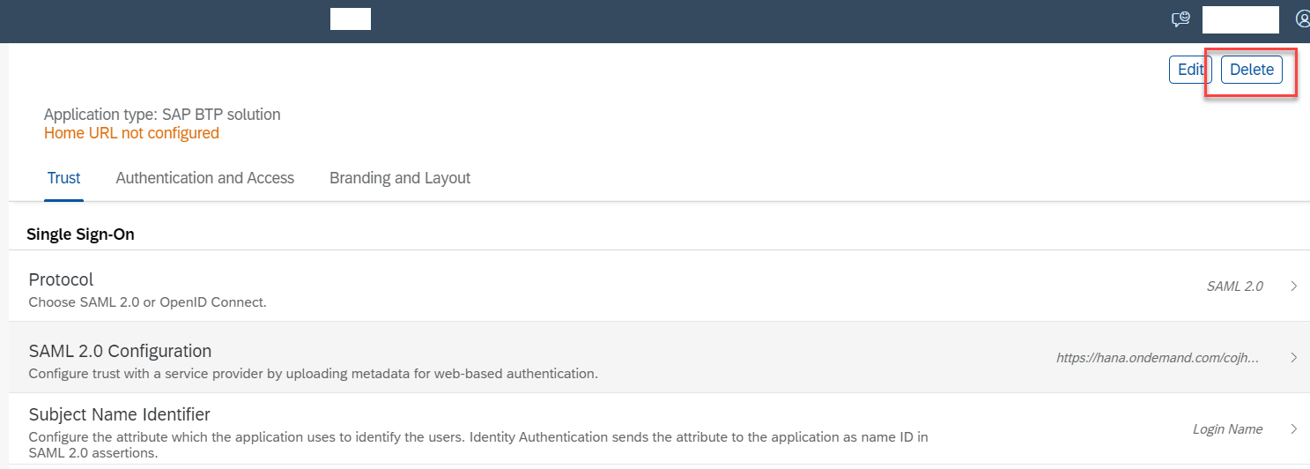Click the Application type SAP BTP solution text
Image resolution: width=1310 pixels, height=469 pixels.
[162, 115]
